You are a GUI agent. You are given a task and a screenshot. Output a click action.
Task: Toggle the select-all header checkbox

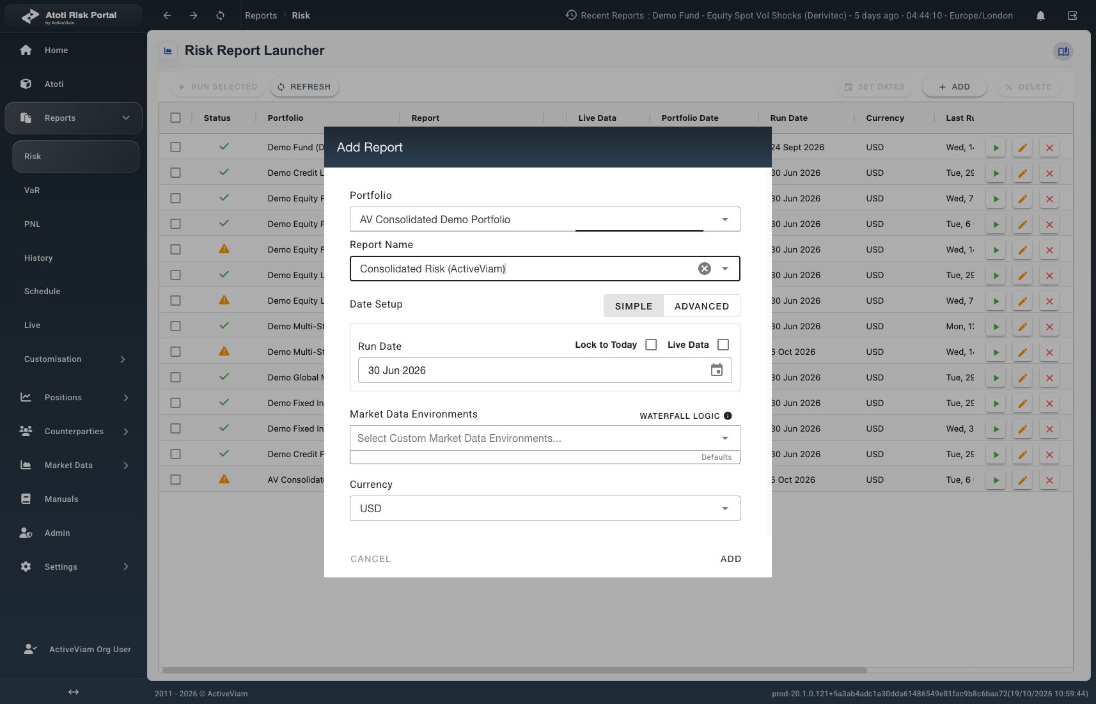pos(176,118)
